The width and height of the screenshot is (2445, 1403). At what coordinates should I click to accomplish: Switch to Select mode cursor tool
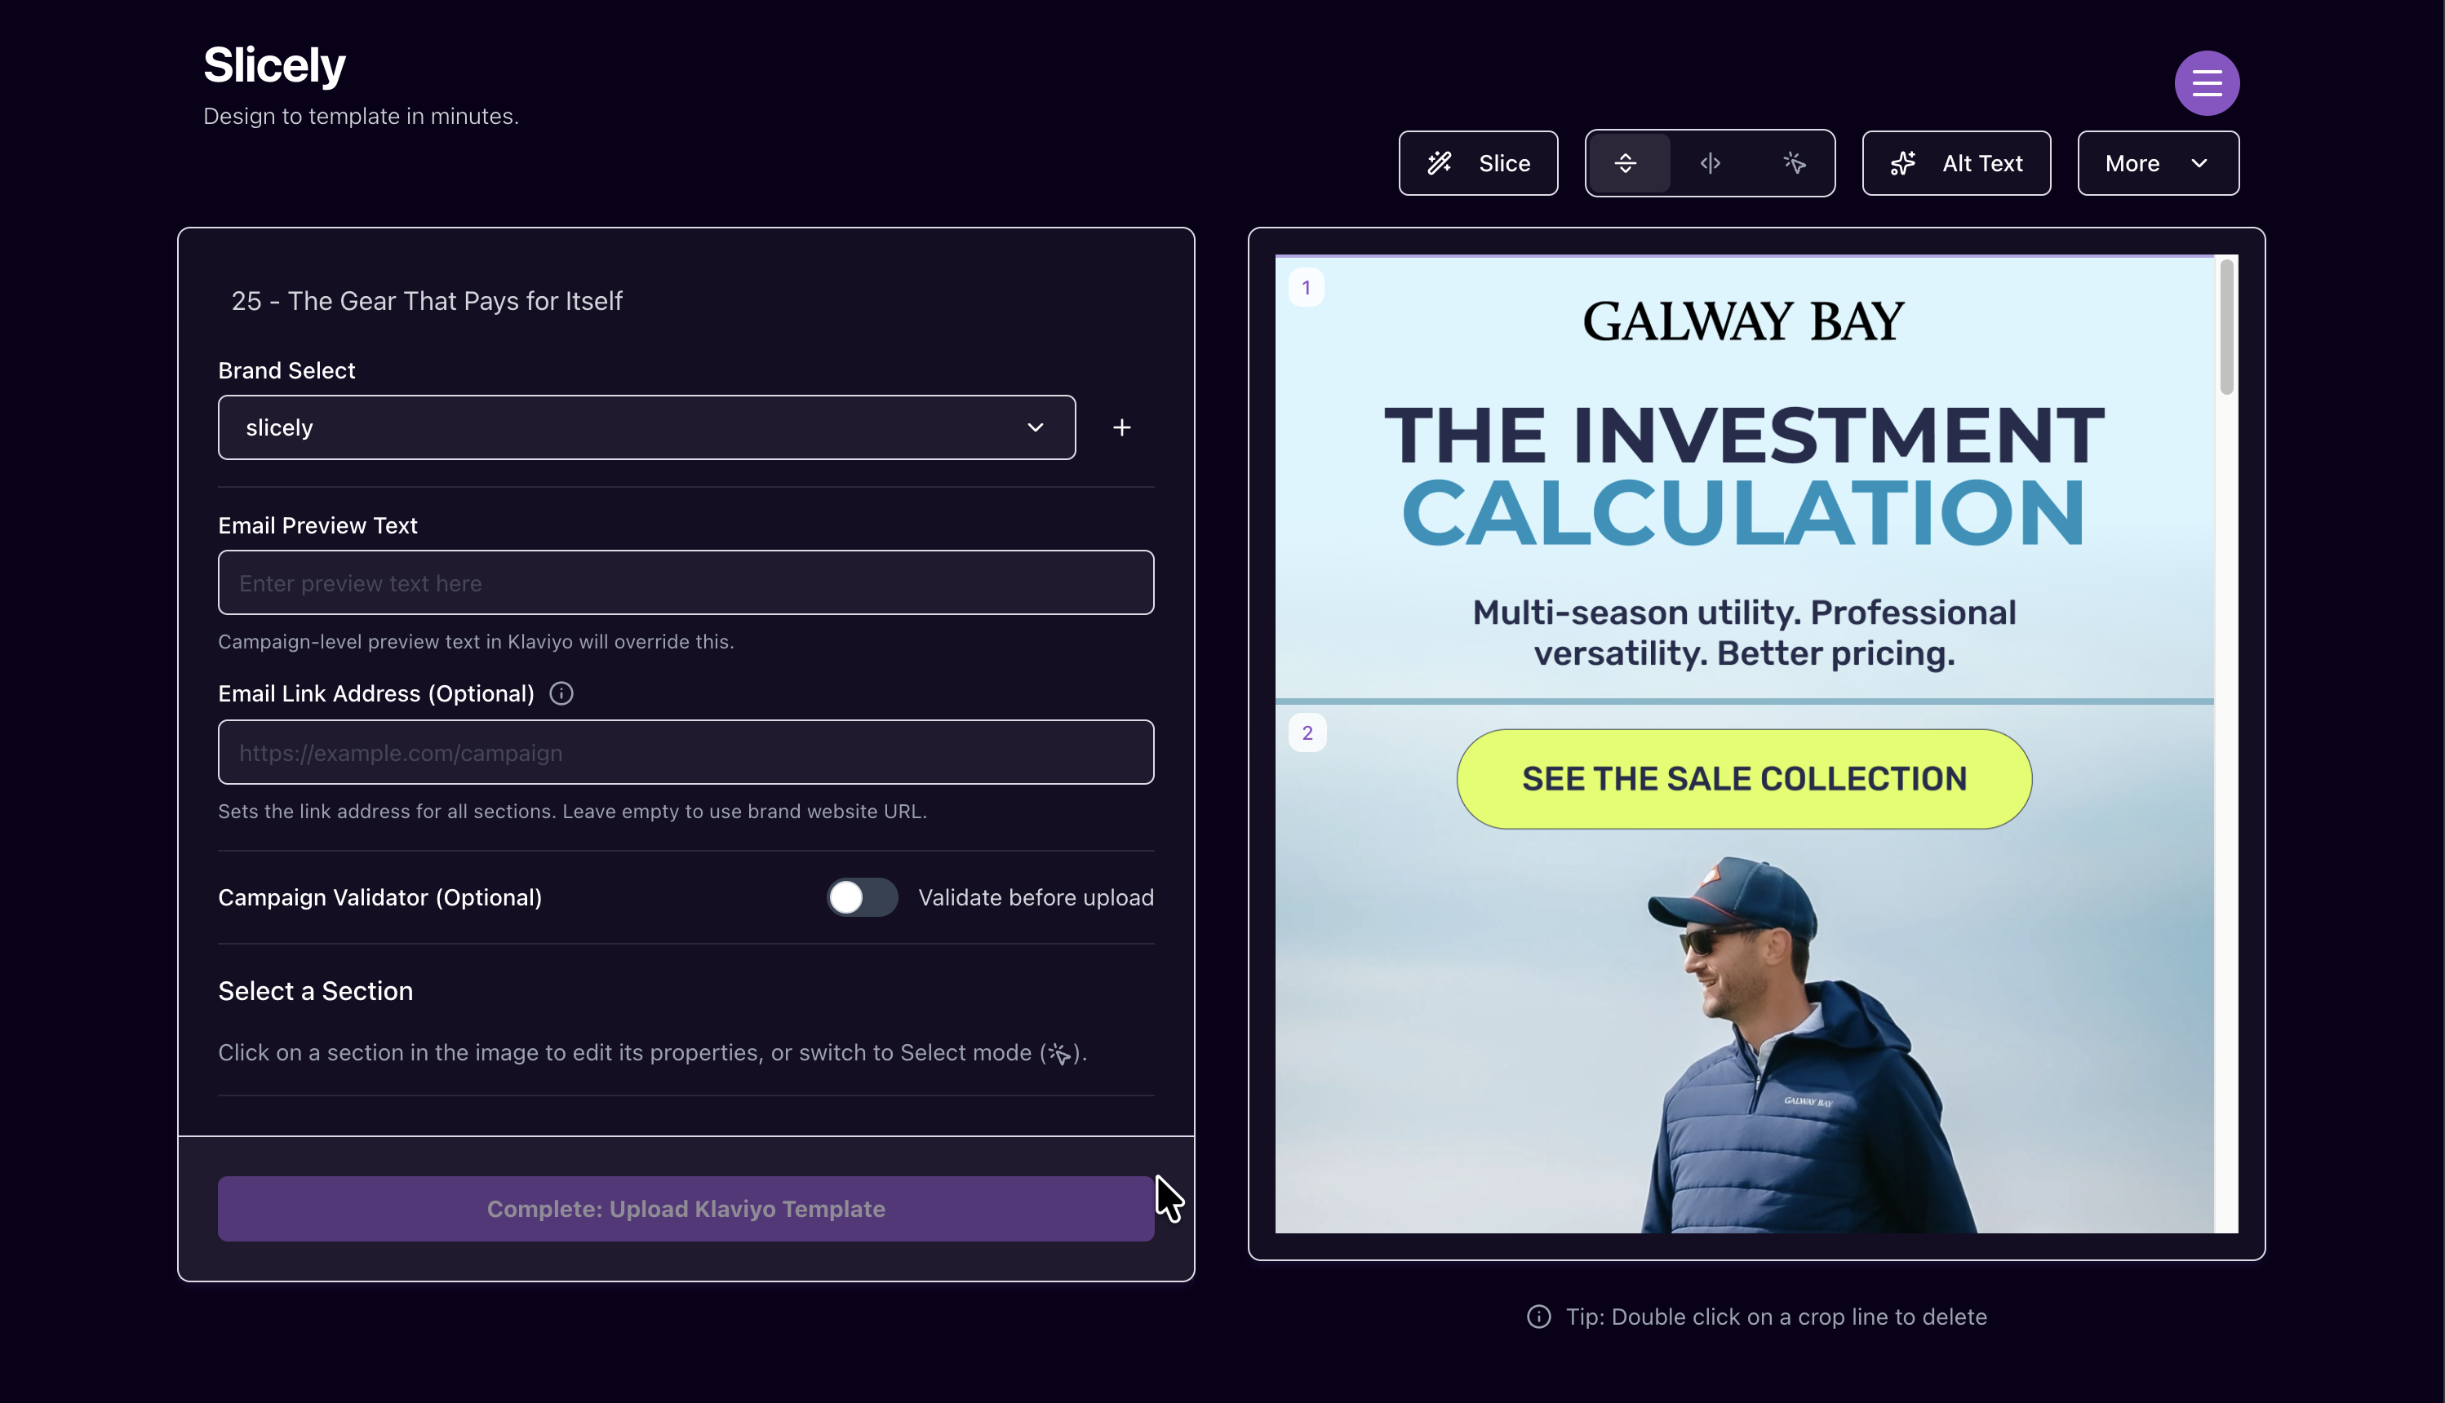1794,164
